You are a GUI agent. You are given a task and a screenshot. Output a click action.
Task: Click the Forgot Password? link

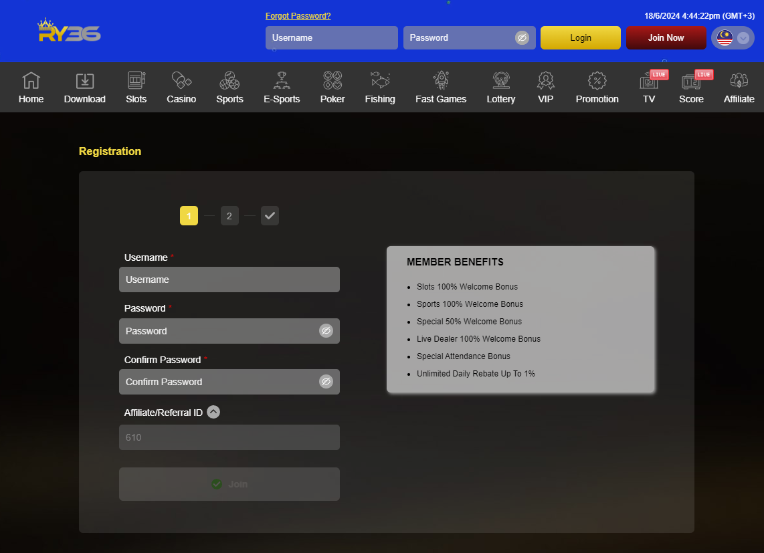[298, 16]
